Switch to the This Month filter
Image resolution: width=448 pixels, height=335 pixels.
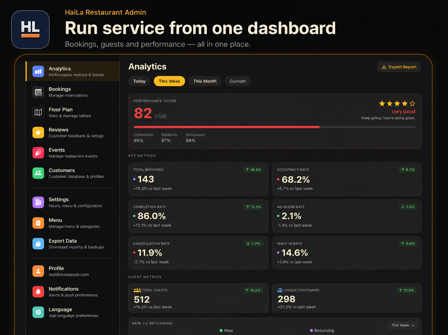[205, 81]
